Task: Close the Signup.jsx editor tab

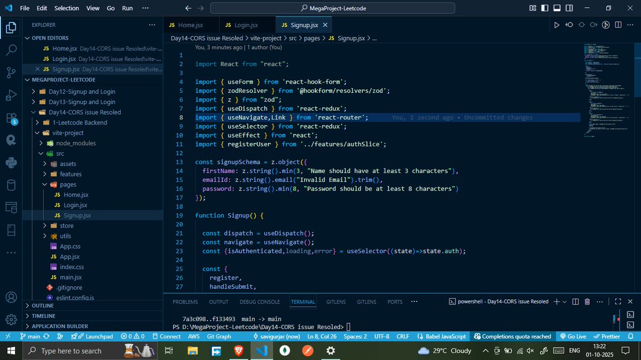Action: point(325,25)
